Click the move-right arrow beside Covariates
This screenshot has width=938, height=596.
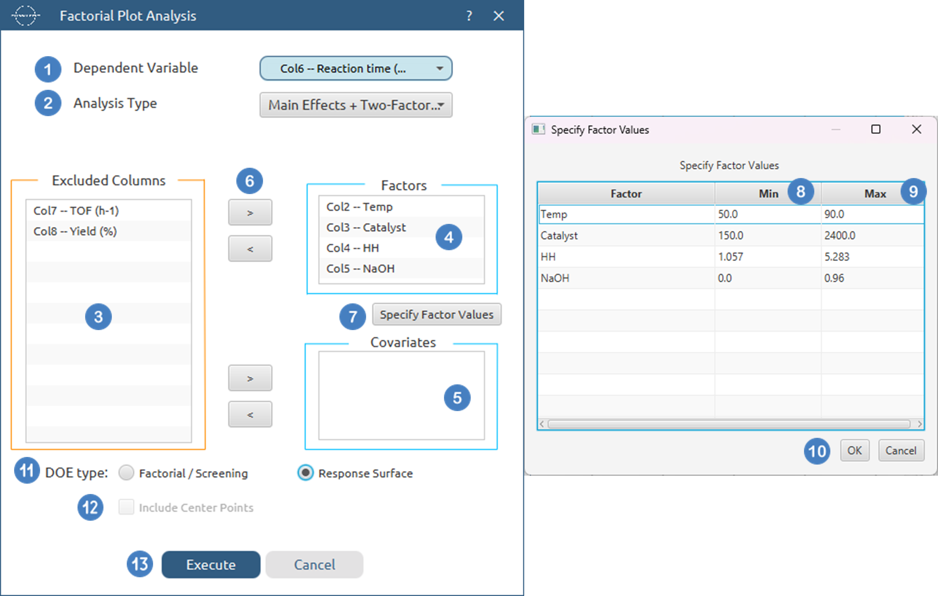pos(250,378)
